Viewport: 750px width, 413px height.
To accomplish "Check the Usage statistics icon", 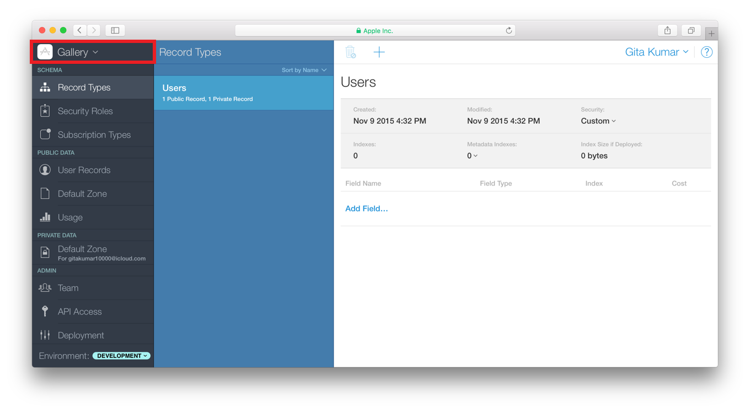I will coord(45,217).
